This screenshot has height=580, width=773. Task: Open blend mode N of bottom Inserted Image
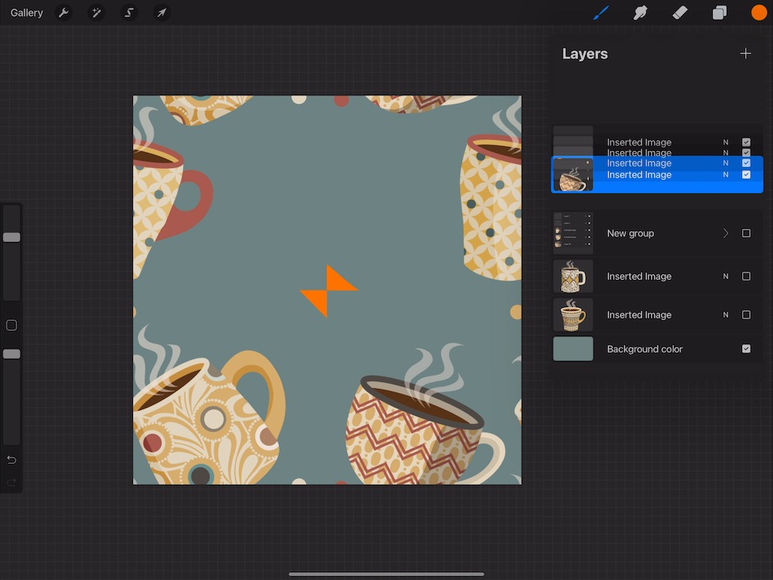point(725,315)
